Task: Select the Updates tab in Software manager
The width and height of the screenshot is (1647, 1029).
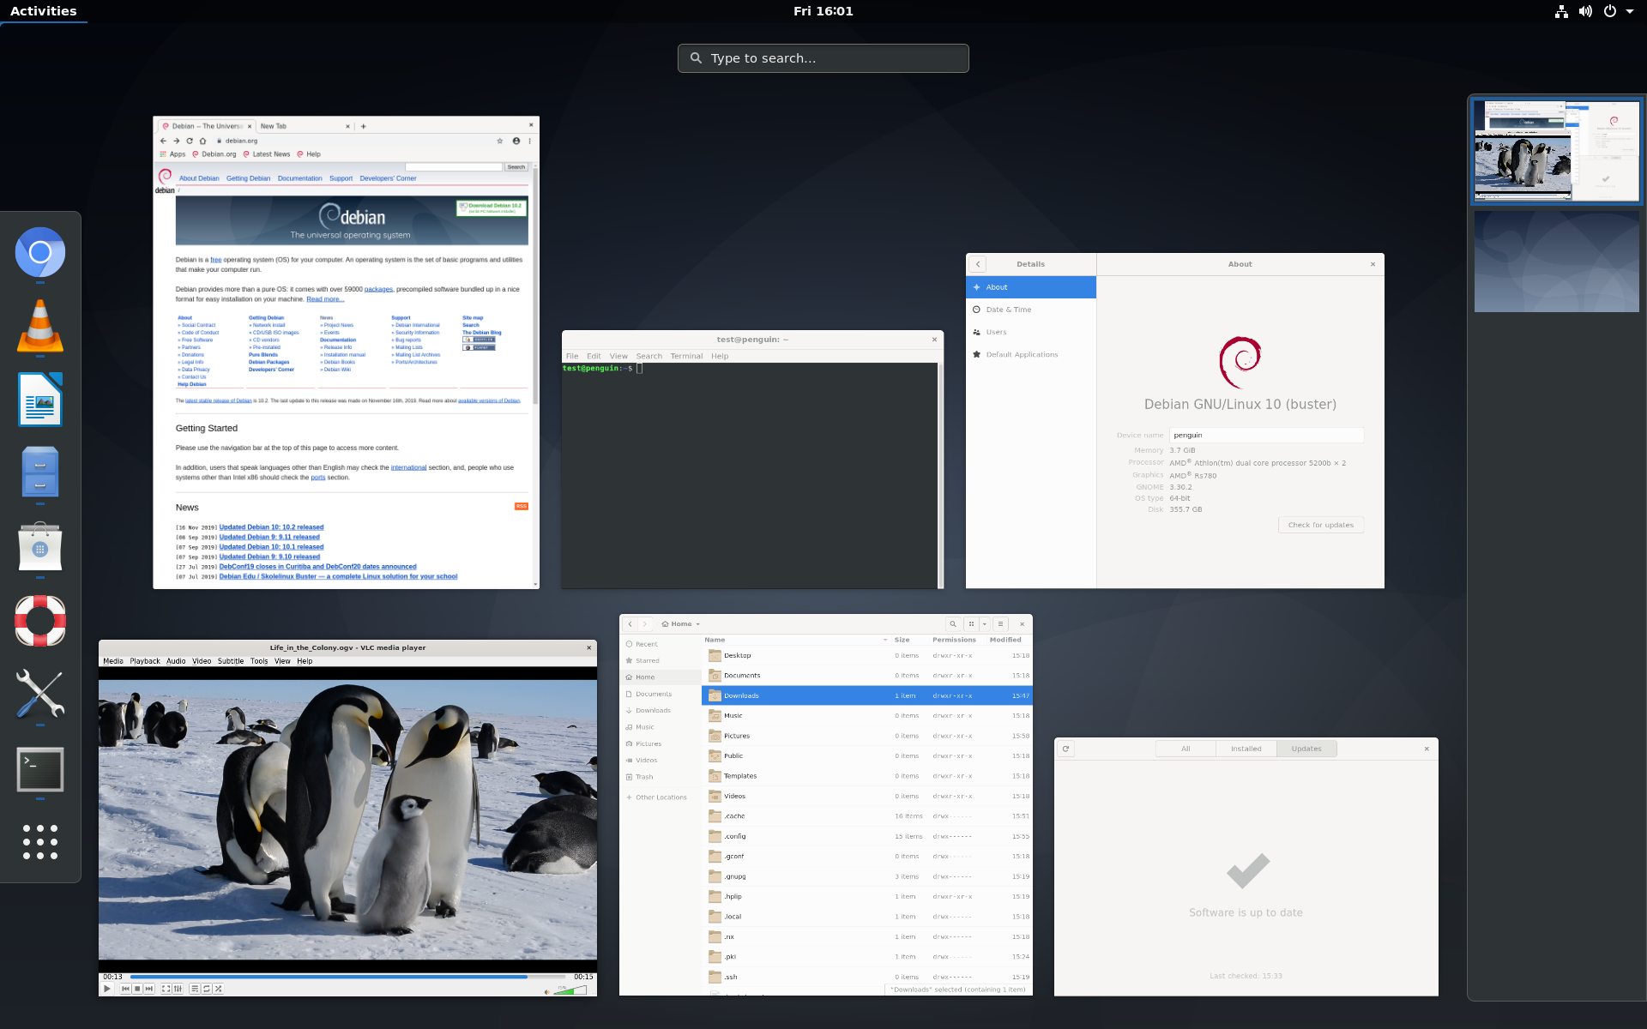Action: pos(1306,748)
